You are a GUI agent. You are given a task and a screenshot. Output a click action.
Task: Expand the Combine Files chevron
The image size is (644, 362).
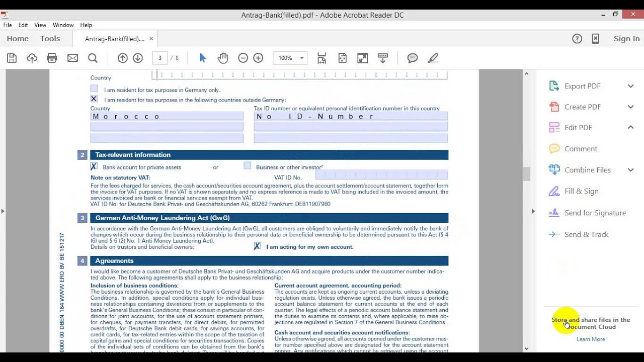(x=630, y=170)
